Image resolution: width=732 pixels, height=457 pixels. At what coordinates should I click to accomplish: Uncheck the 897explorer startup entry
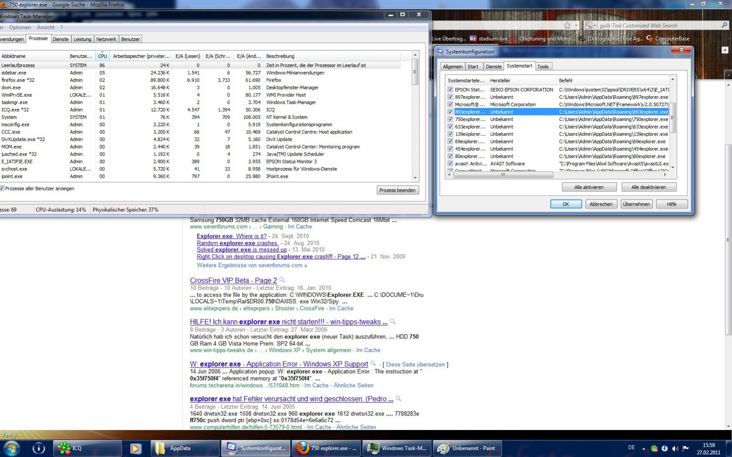pos(450,97)
